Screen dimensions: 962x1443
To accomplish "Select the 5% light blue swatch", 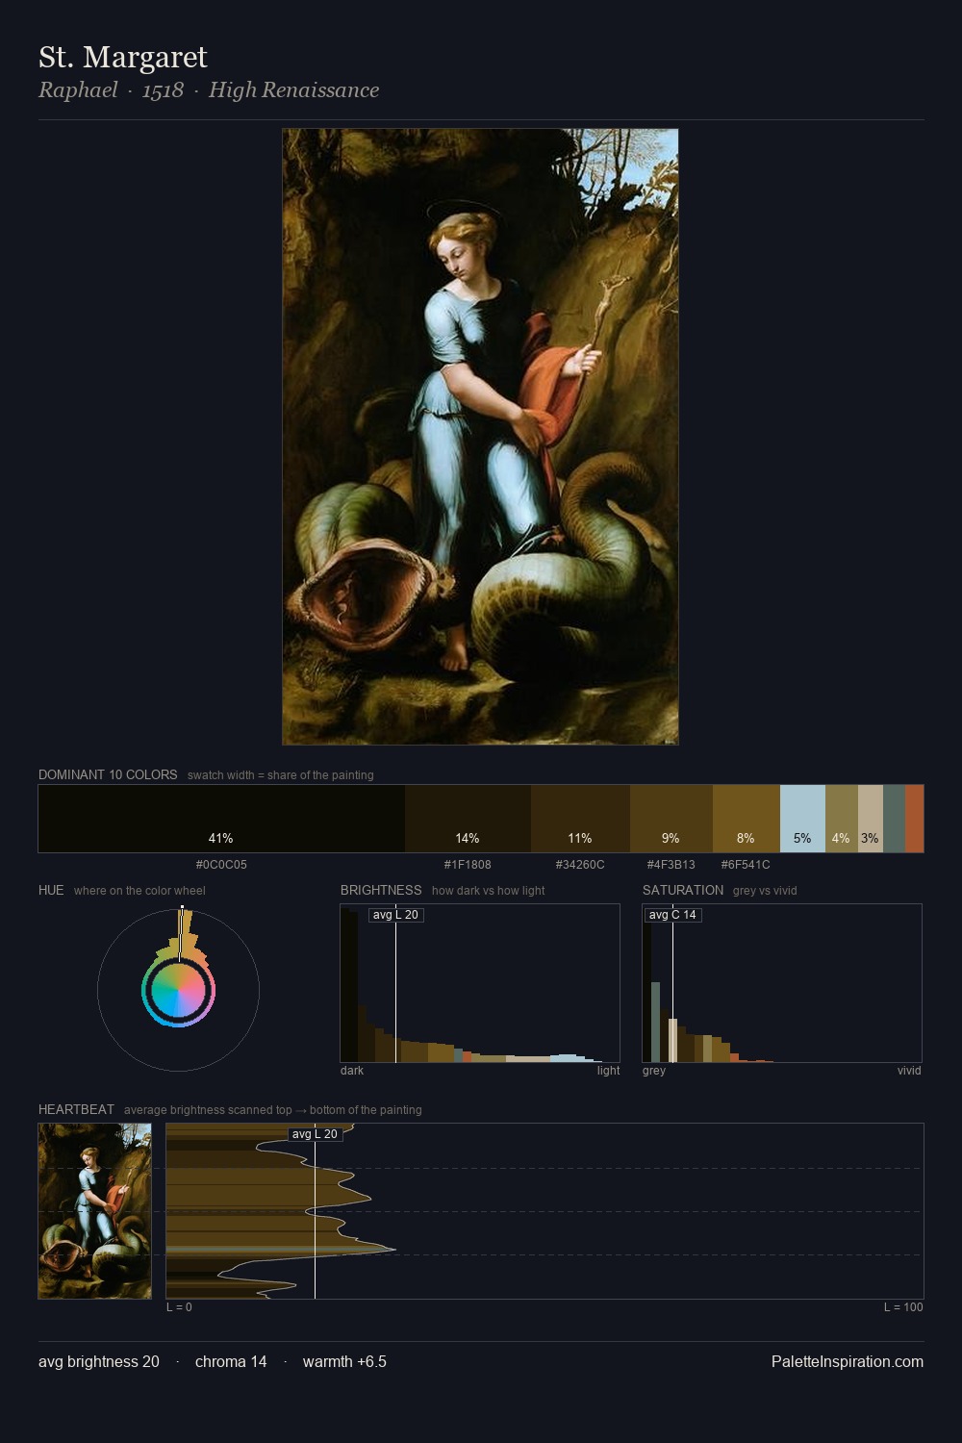I will coord(802,819).
